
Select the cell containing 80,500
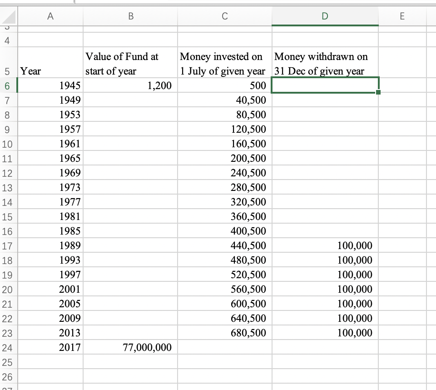[225, 115]
